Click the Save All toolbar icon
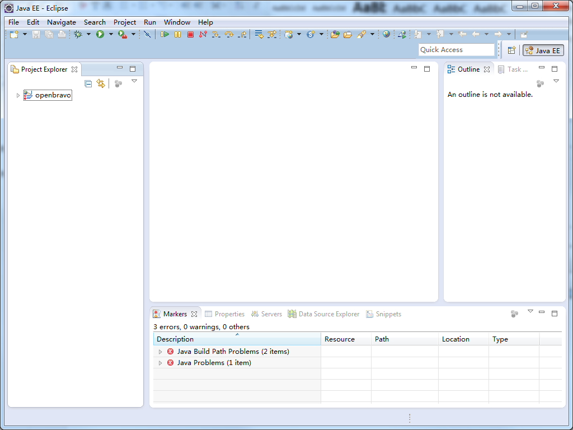The image size is (573, 430). (x=49, y=34)
